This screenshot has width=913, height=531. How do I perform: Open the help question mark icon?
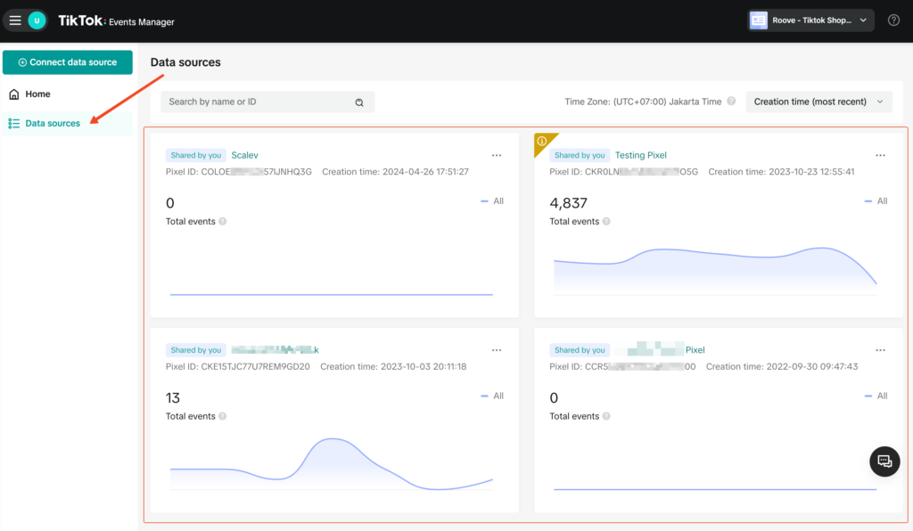893,20
